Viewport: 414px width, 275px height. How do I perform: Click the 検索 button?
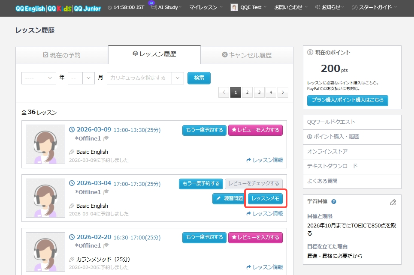(199, 78)
